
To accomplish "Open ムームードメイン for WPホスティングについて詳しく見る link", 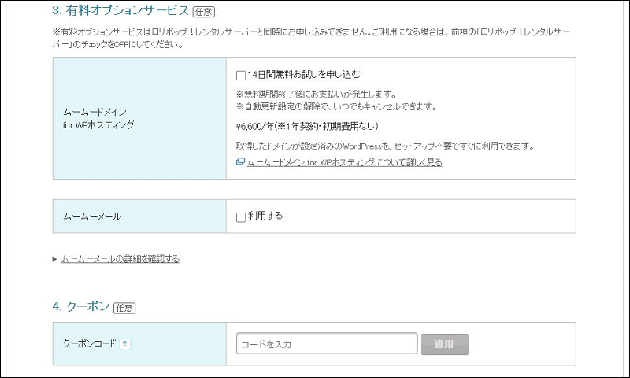I will click(x=344, y=162).
